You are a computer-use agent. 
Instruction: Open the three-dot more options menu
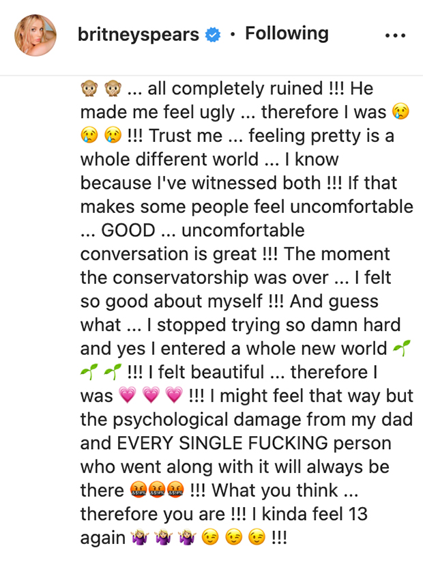click(395, 35)
